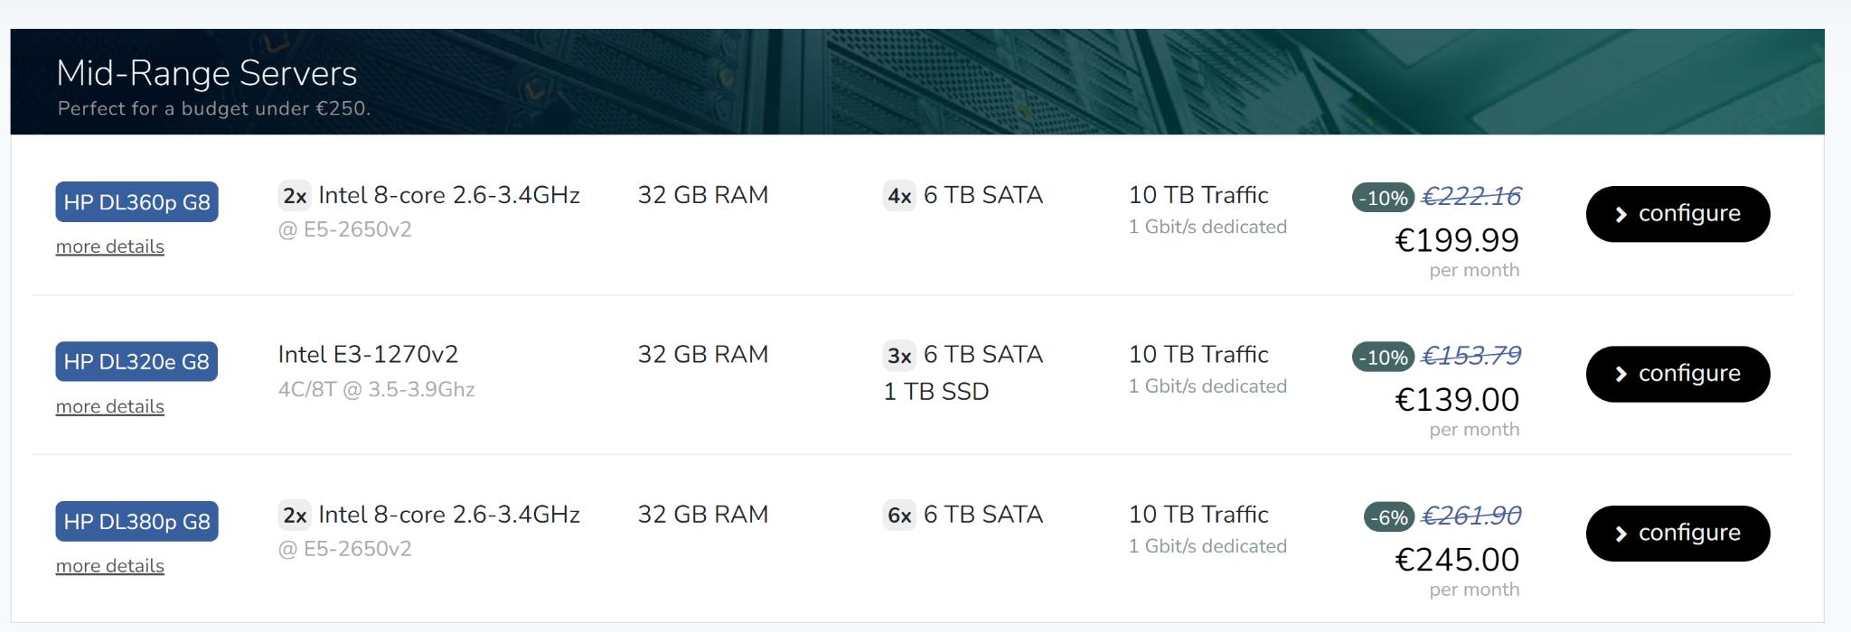Open more details for HP DL360p G8

pyautogui.click(x=110, y=246)
